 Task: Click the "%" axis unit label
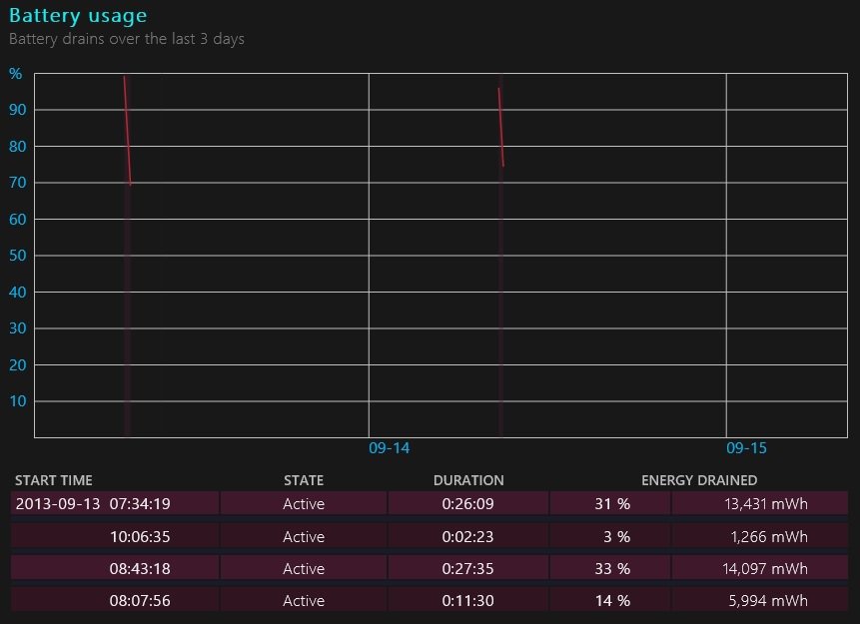tap(15, 74)
